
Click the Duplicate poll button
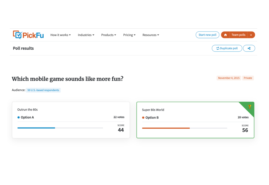coord(227,48)
